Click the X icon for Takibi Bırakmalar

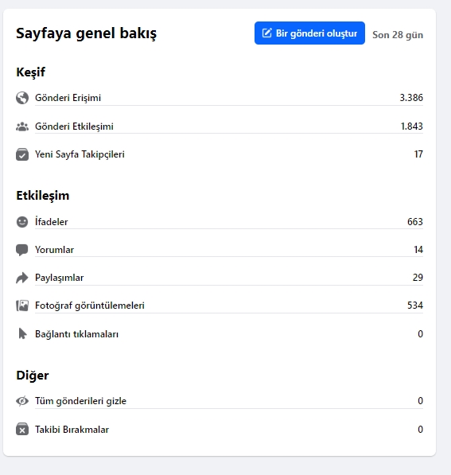pos(22,430)
